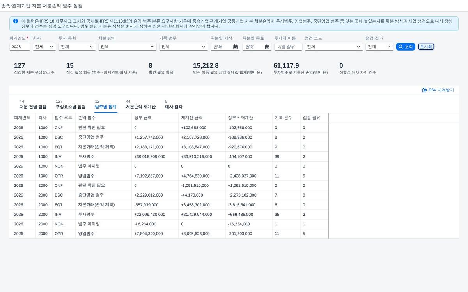
Task: Download data via CSV 내려받기
Action: point(438,90)
